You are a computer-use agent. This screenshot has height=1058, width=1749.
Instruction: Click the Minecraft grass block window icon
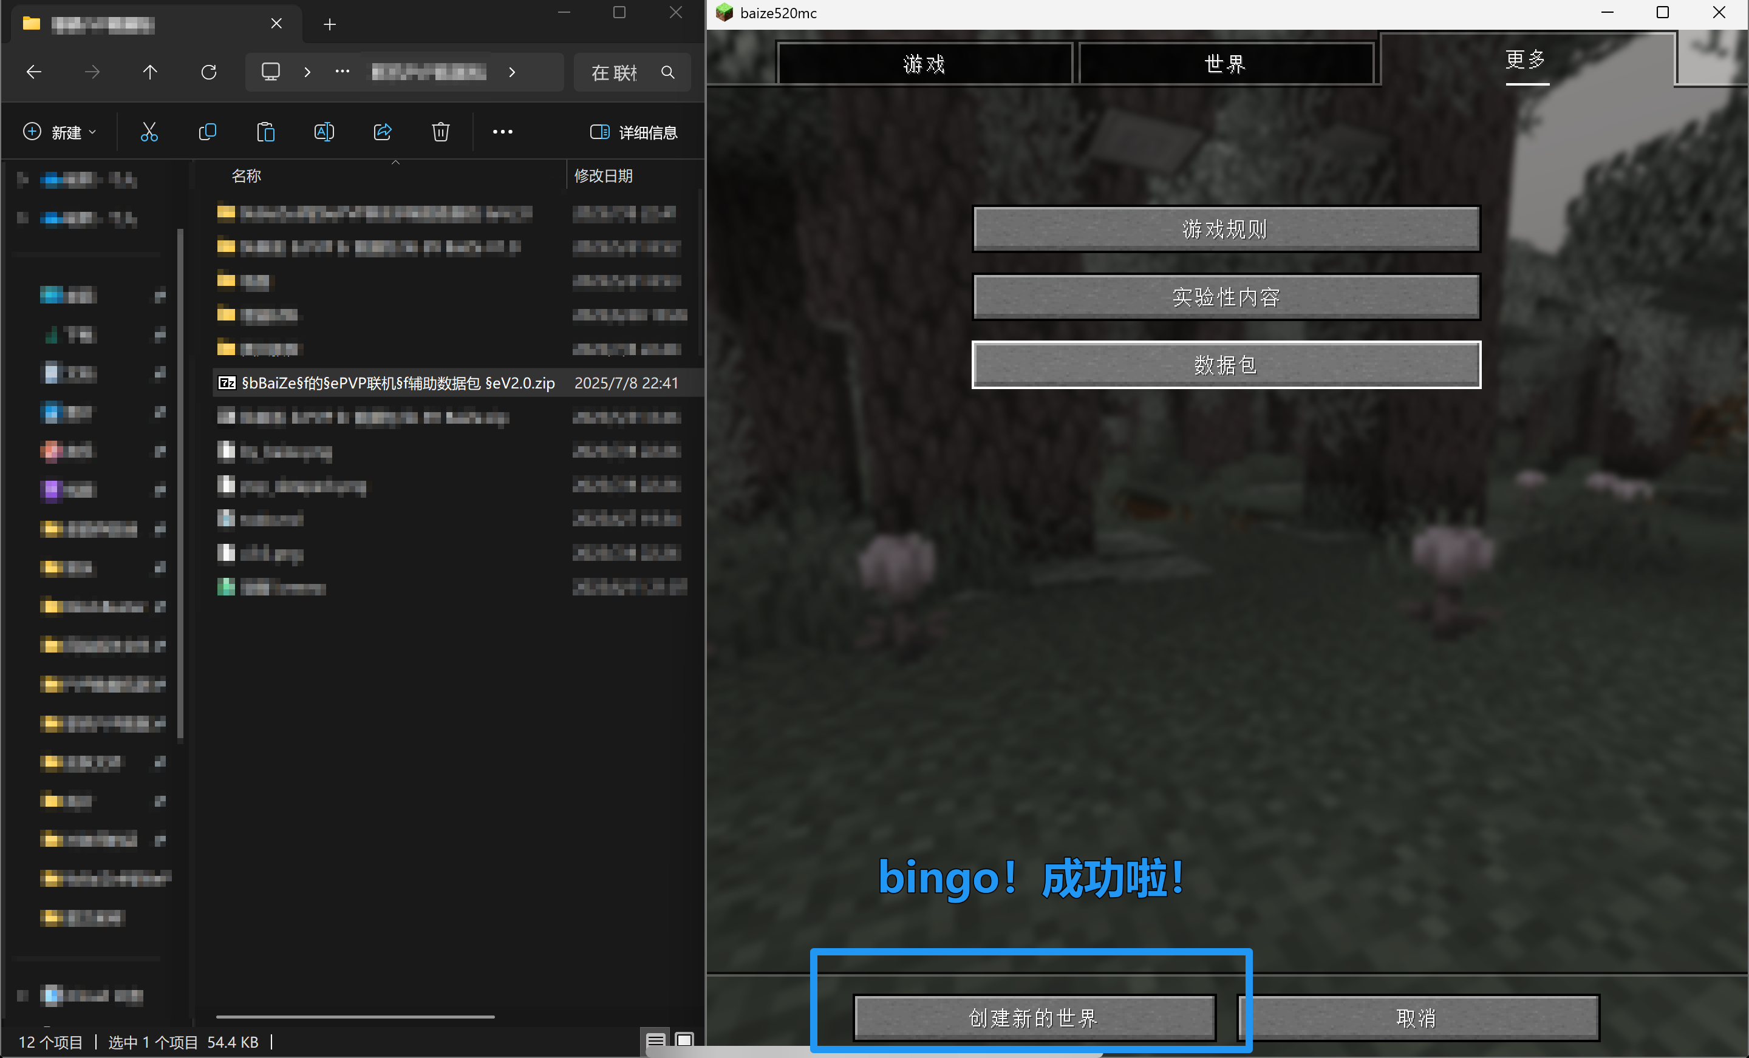click(x=724, y=13)
